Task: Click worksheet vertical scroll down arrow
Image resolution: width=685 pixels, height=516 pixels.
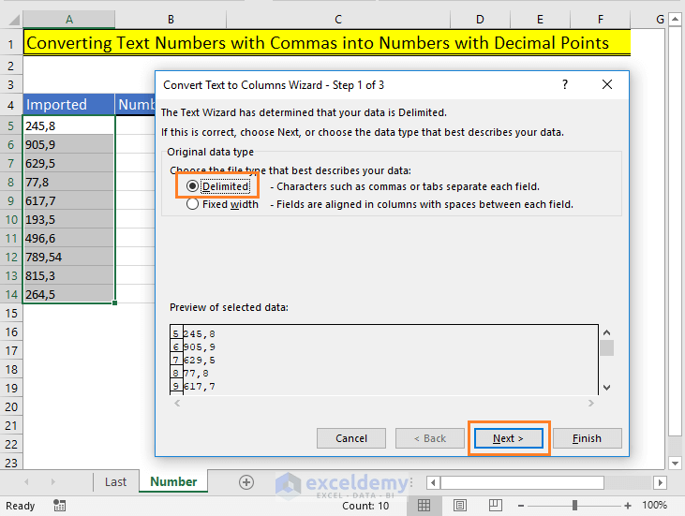Action: (675, 464)
